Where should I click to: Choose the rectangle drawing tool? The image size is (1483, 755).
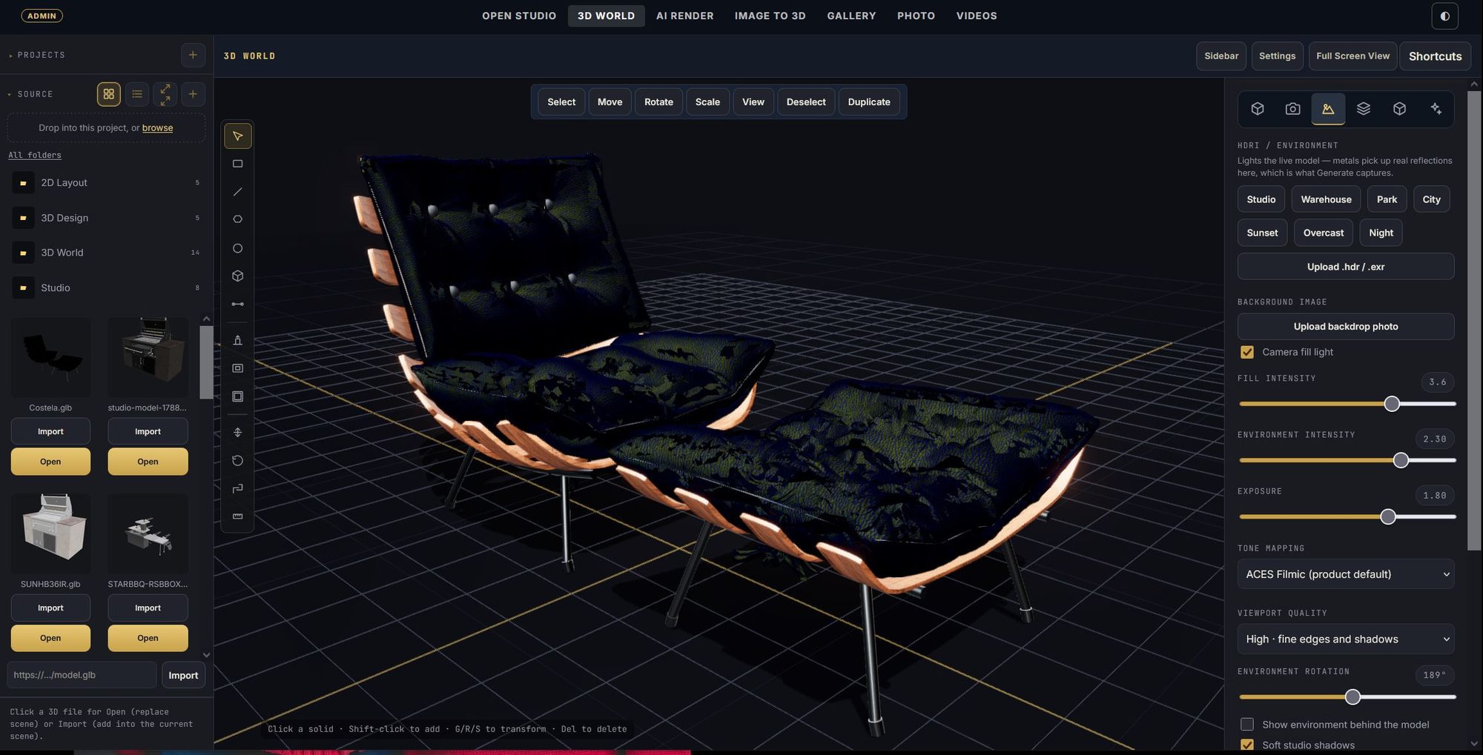tap(237, 164)
